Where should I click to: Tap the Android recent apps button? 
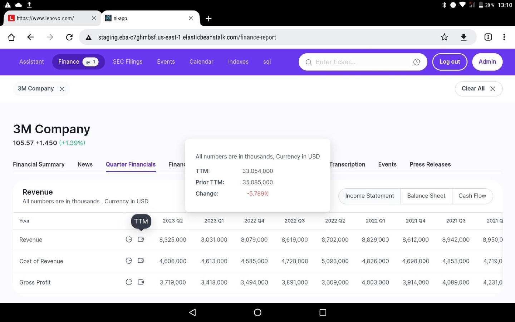pos(323,312)
